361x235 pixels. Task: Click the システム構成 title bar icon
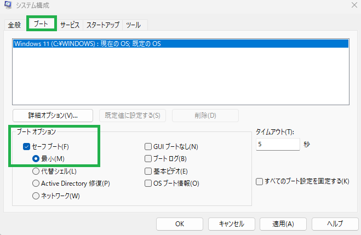click(8, 5)
